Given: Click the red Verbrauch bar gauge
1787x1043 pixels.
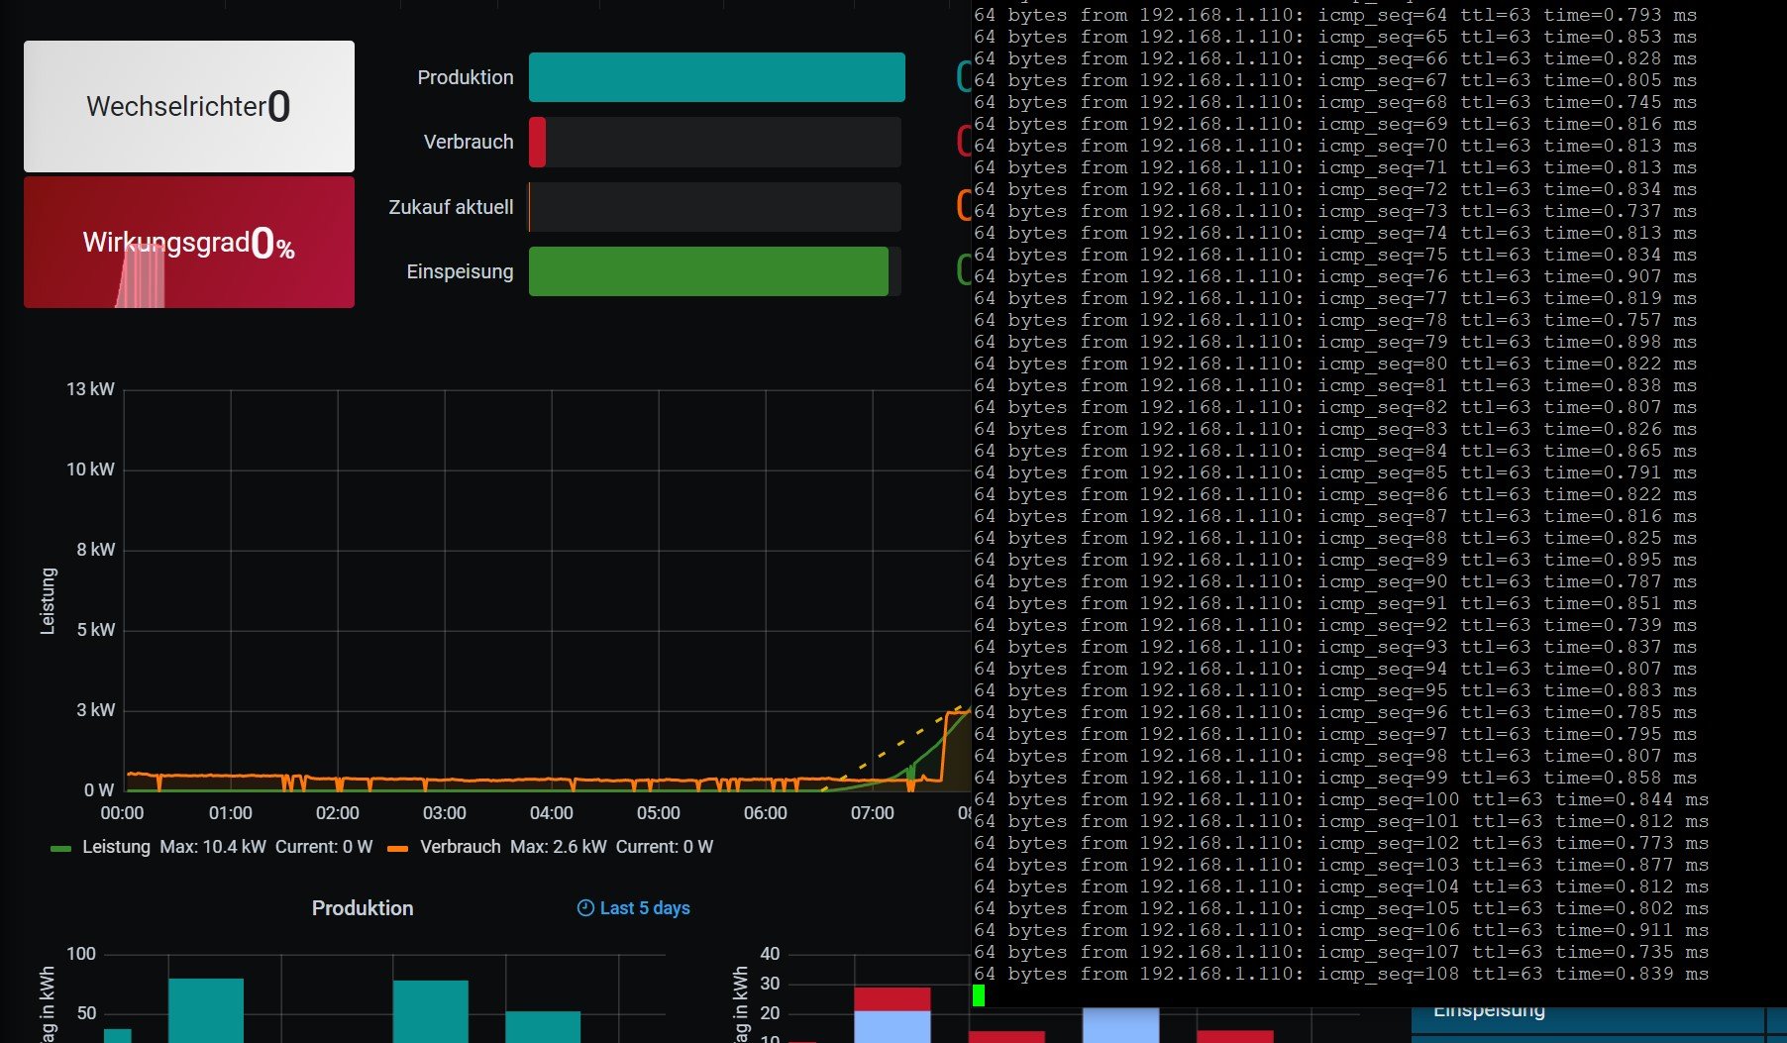Looking at the screenshot, I should point(537,142).
